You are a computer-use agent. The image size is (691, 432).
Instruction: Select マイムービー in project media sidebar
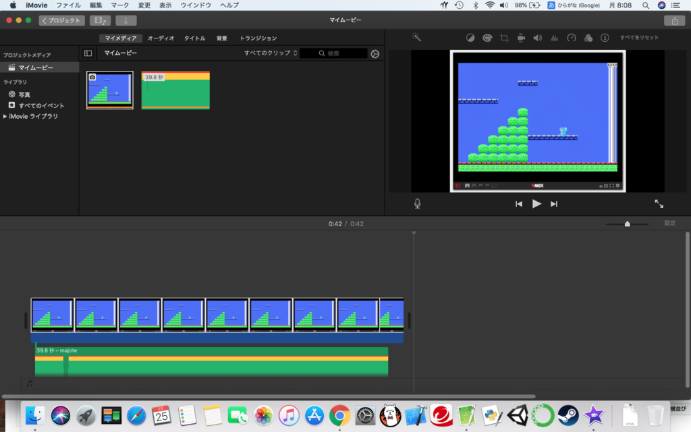(40, 67)
